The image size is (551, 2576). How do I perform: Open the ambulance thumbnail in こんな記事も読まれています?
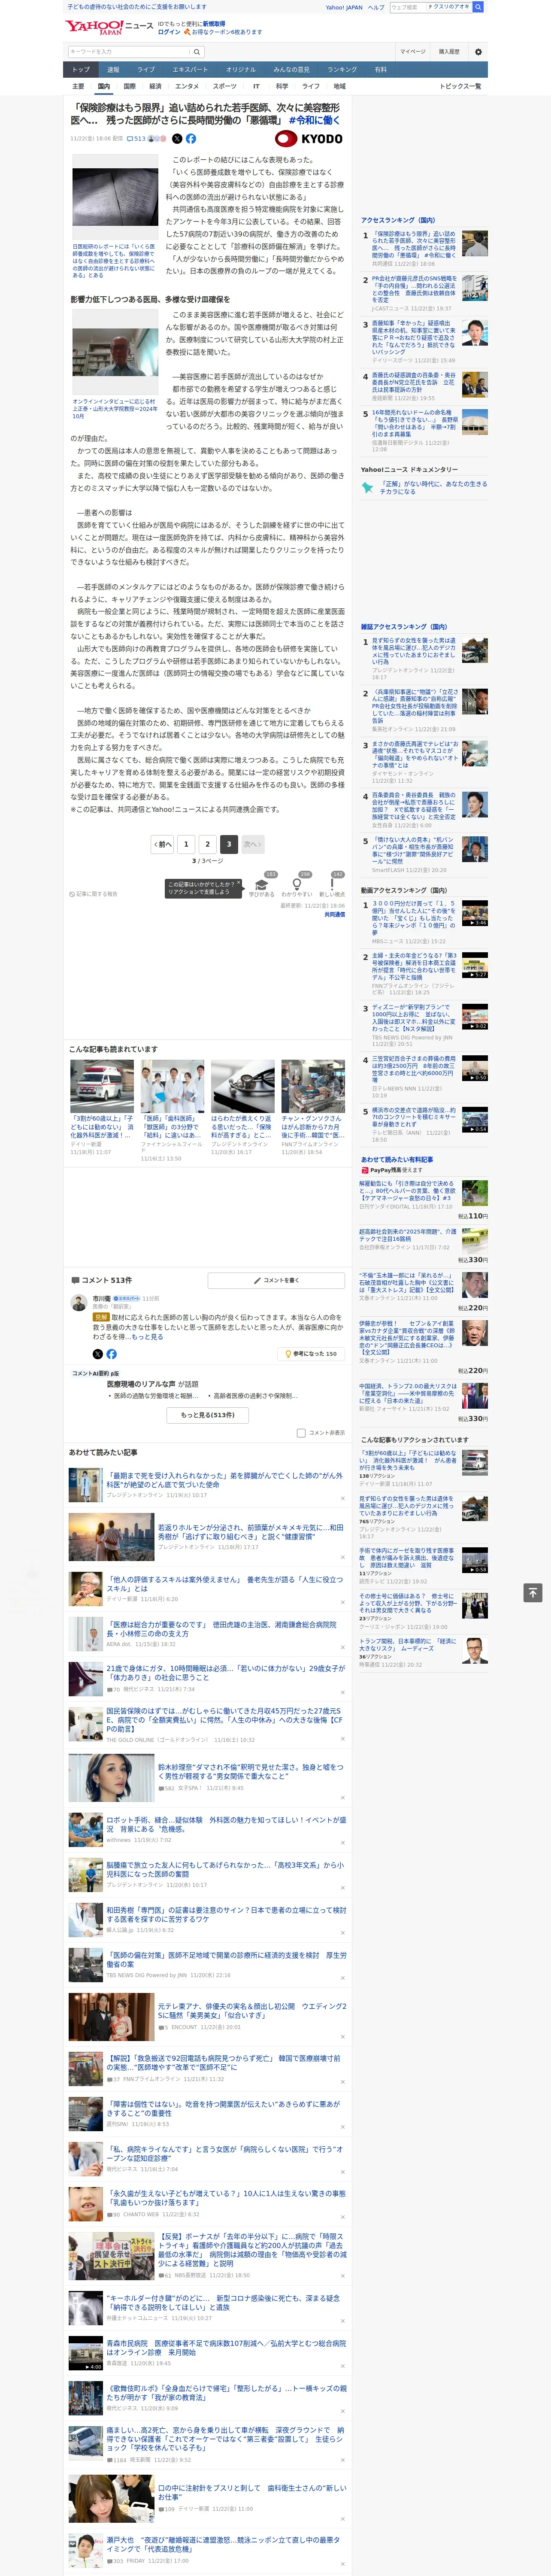(x=102, y=1086)
